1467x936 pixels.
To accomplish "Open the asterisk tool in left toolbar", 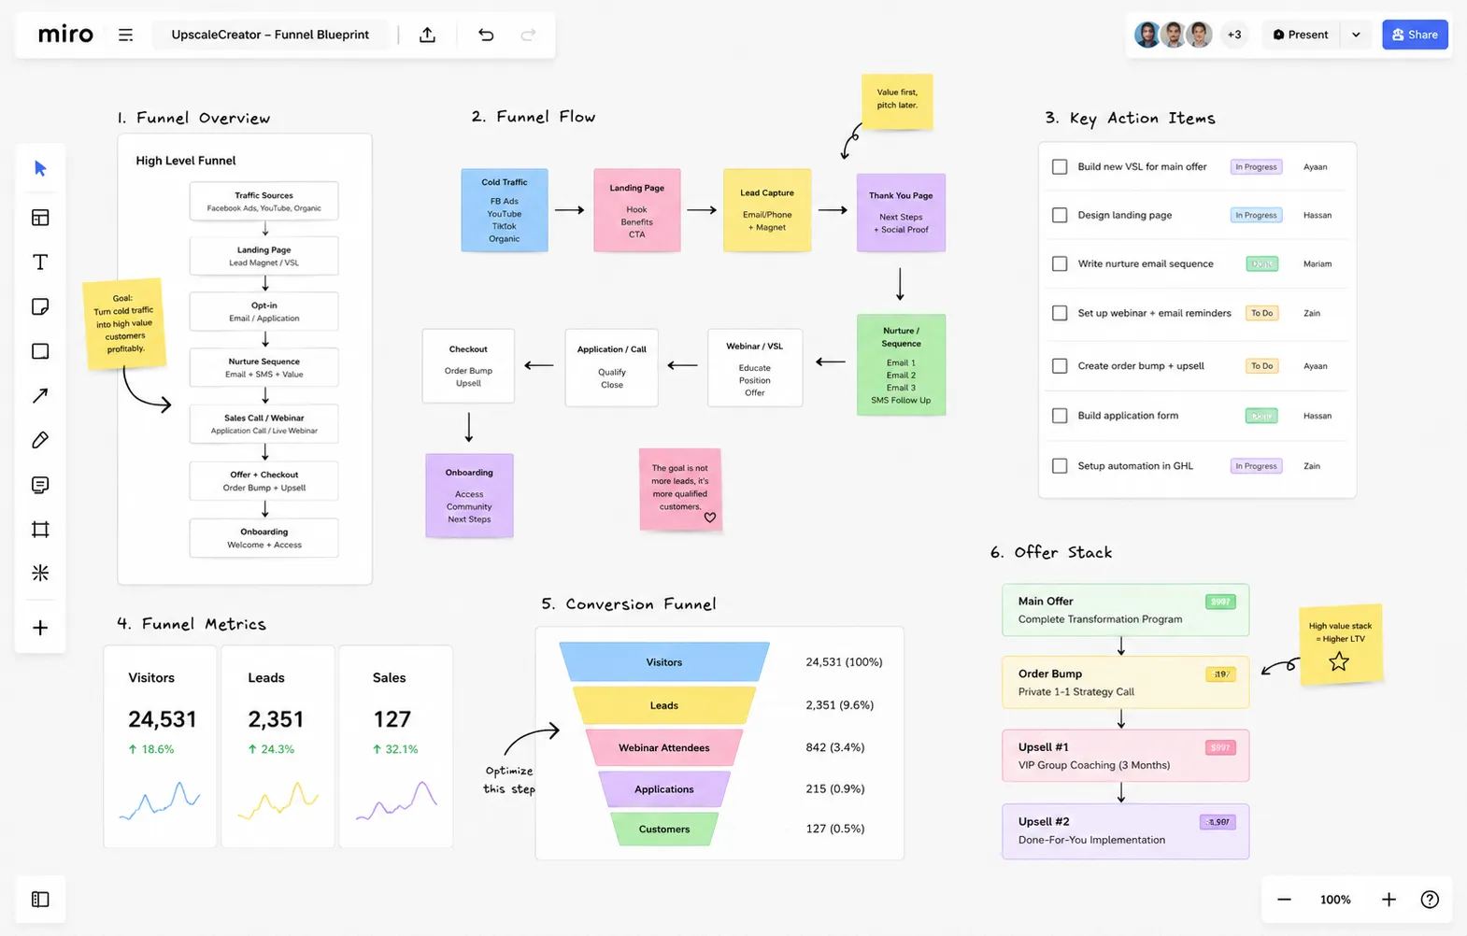I will [40, 573].
